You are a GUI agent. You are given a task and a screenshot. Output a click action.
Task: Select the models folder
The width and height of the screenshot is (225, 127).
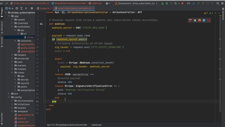click(x=20, y=69)
